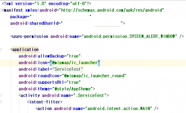Click the android:supportsRtl attribute
The width and height of the screenshot is (186, 113).
[42, 82]
